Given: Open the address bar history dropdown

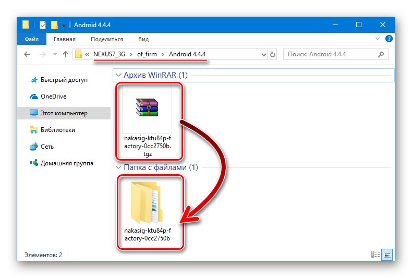Looking at the screenshot, I should (x=264, y=55).
